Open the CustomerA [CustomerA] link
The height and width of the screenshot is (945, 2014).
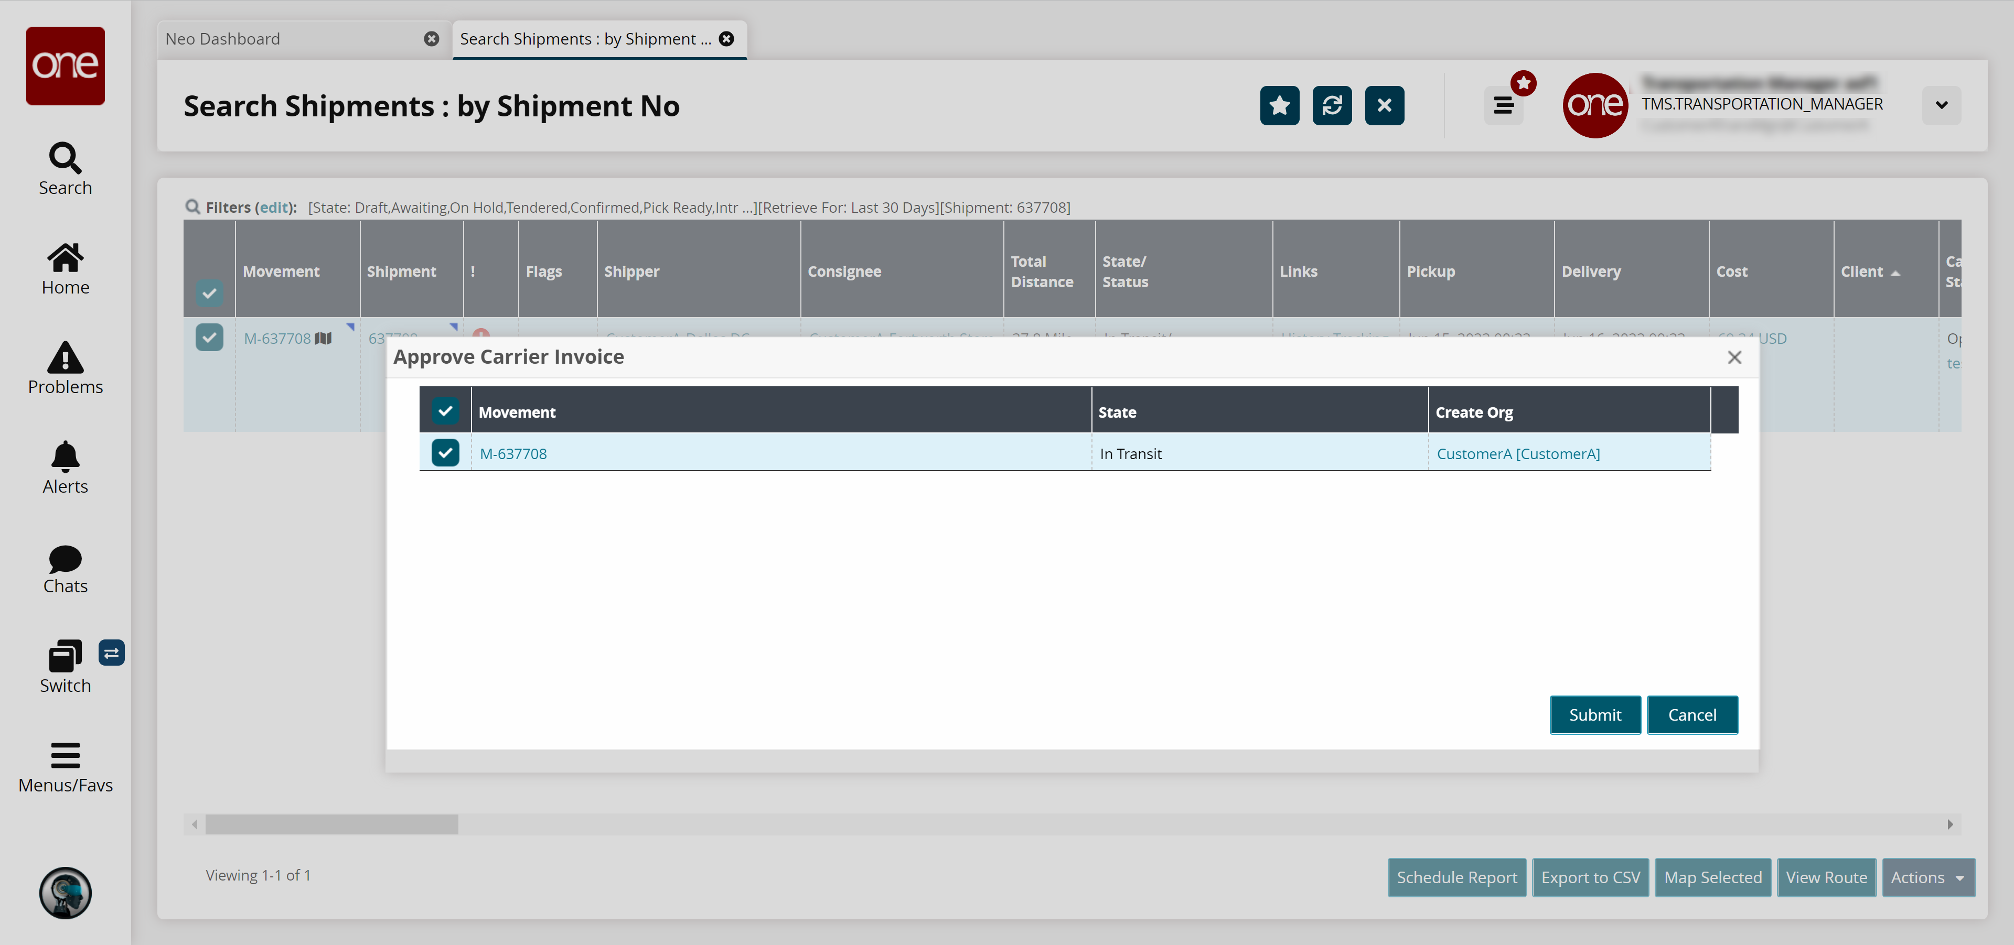tap(1517, 454)
